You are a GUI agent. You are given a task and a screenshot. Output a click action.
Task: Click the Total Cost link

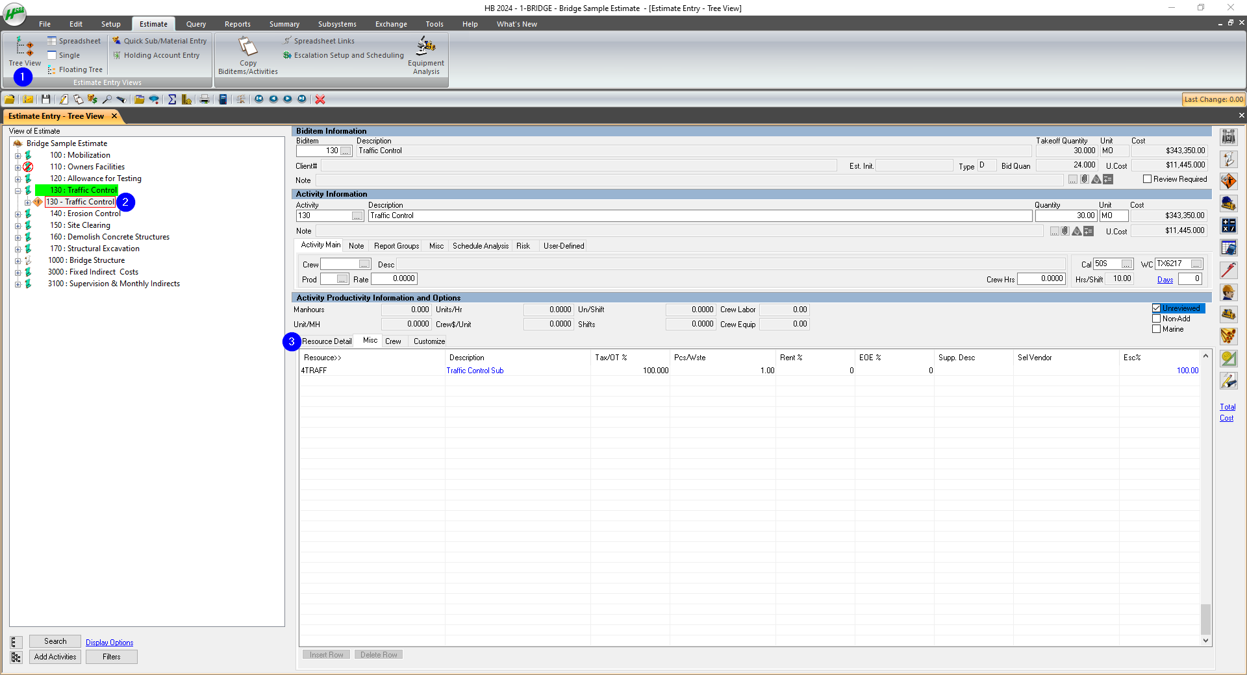[1228, 413]
